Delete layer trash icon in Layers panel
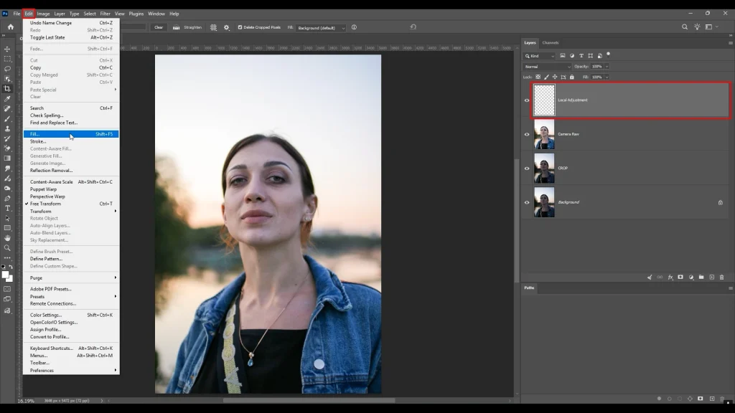Image resolution: width=735 pixels, height=413 pixels. click(x=722, y=277)
